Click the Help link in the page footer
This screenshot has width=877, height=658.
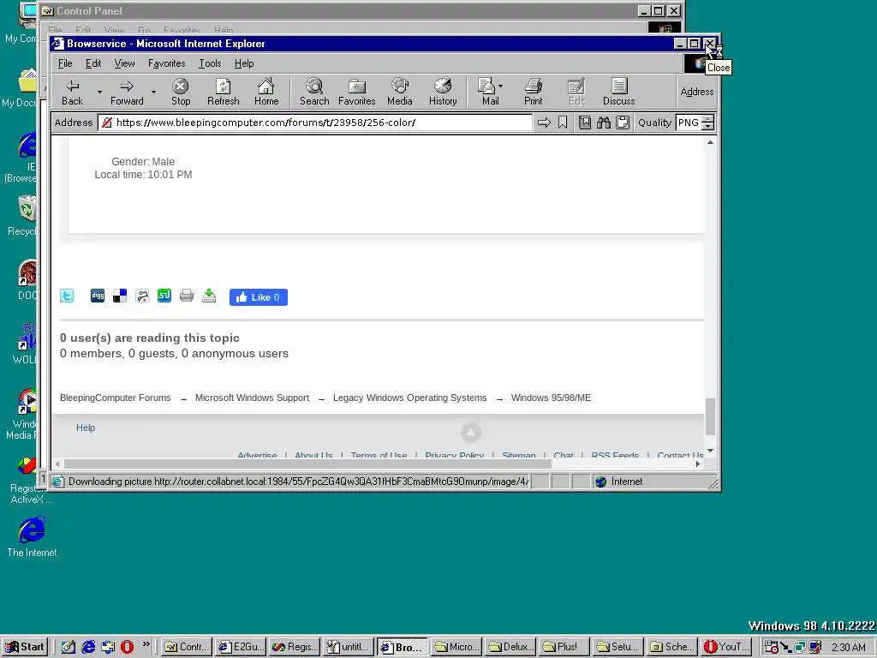pyautogui.click(x=86, y=428)
